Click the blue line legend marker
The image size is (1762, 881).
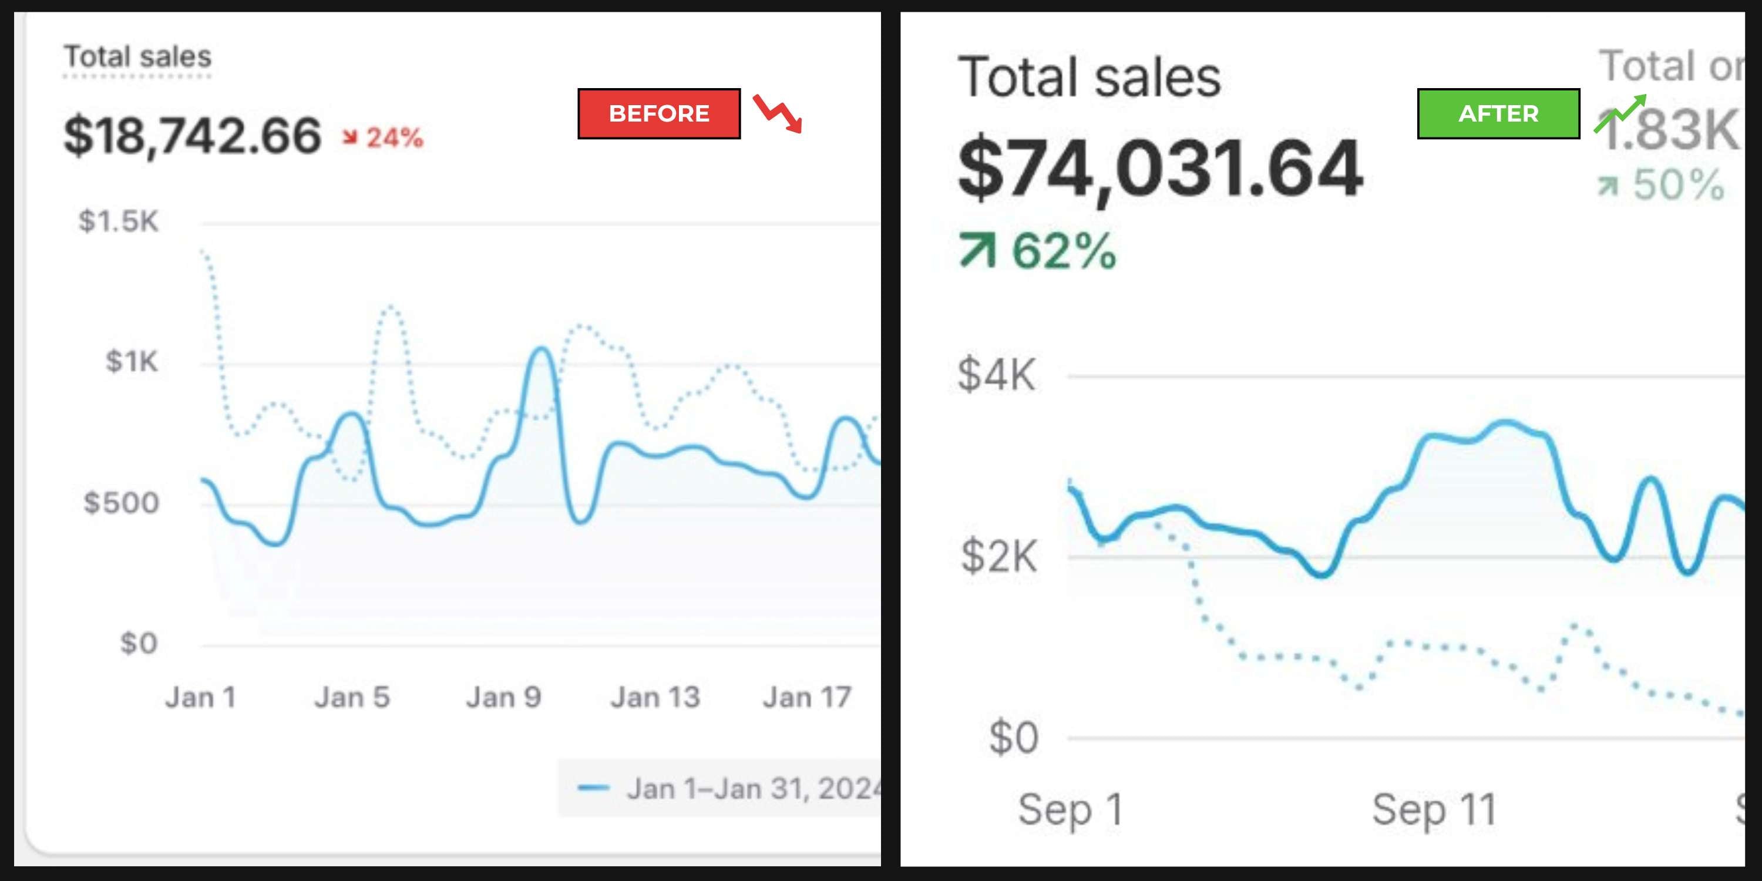(x=593, y=789)
